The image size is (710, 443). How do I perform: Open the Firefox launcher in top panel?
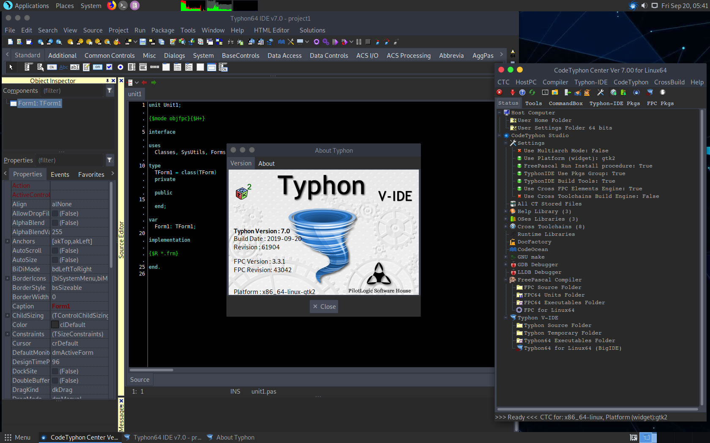click(x=112, y=5)
